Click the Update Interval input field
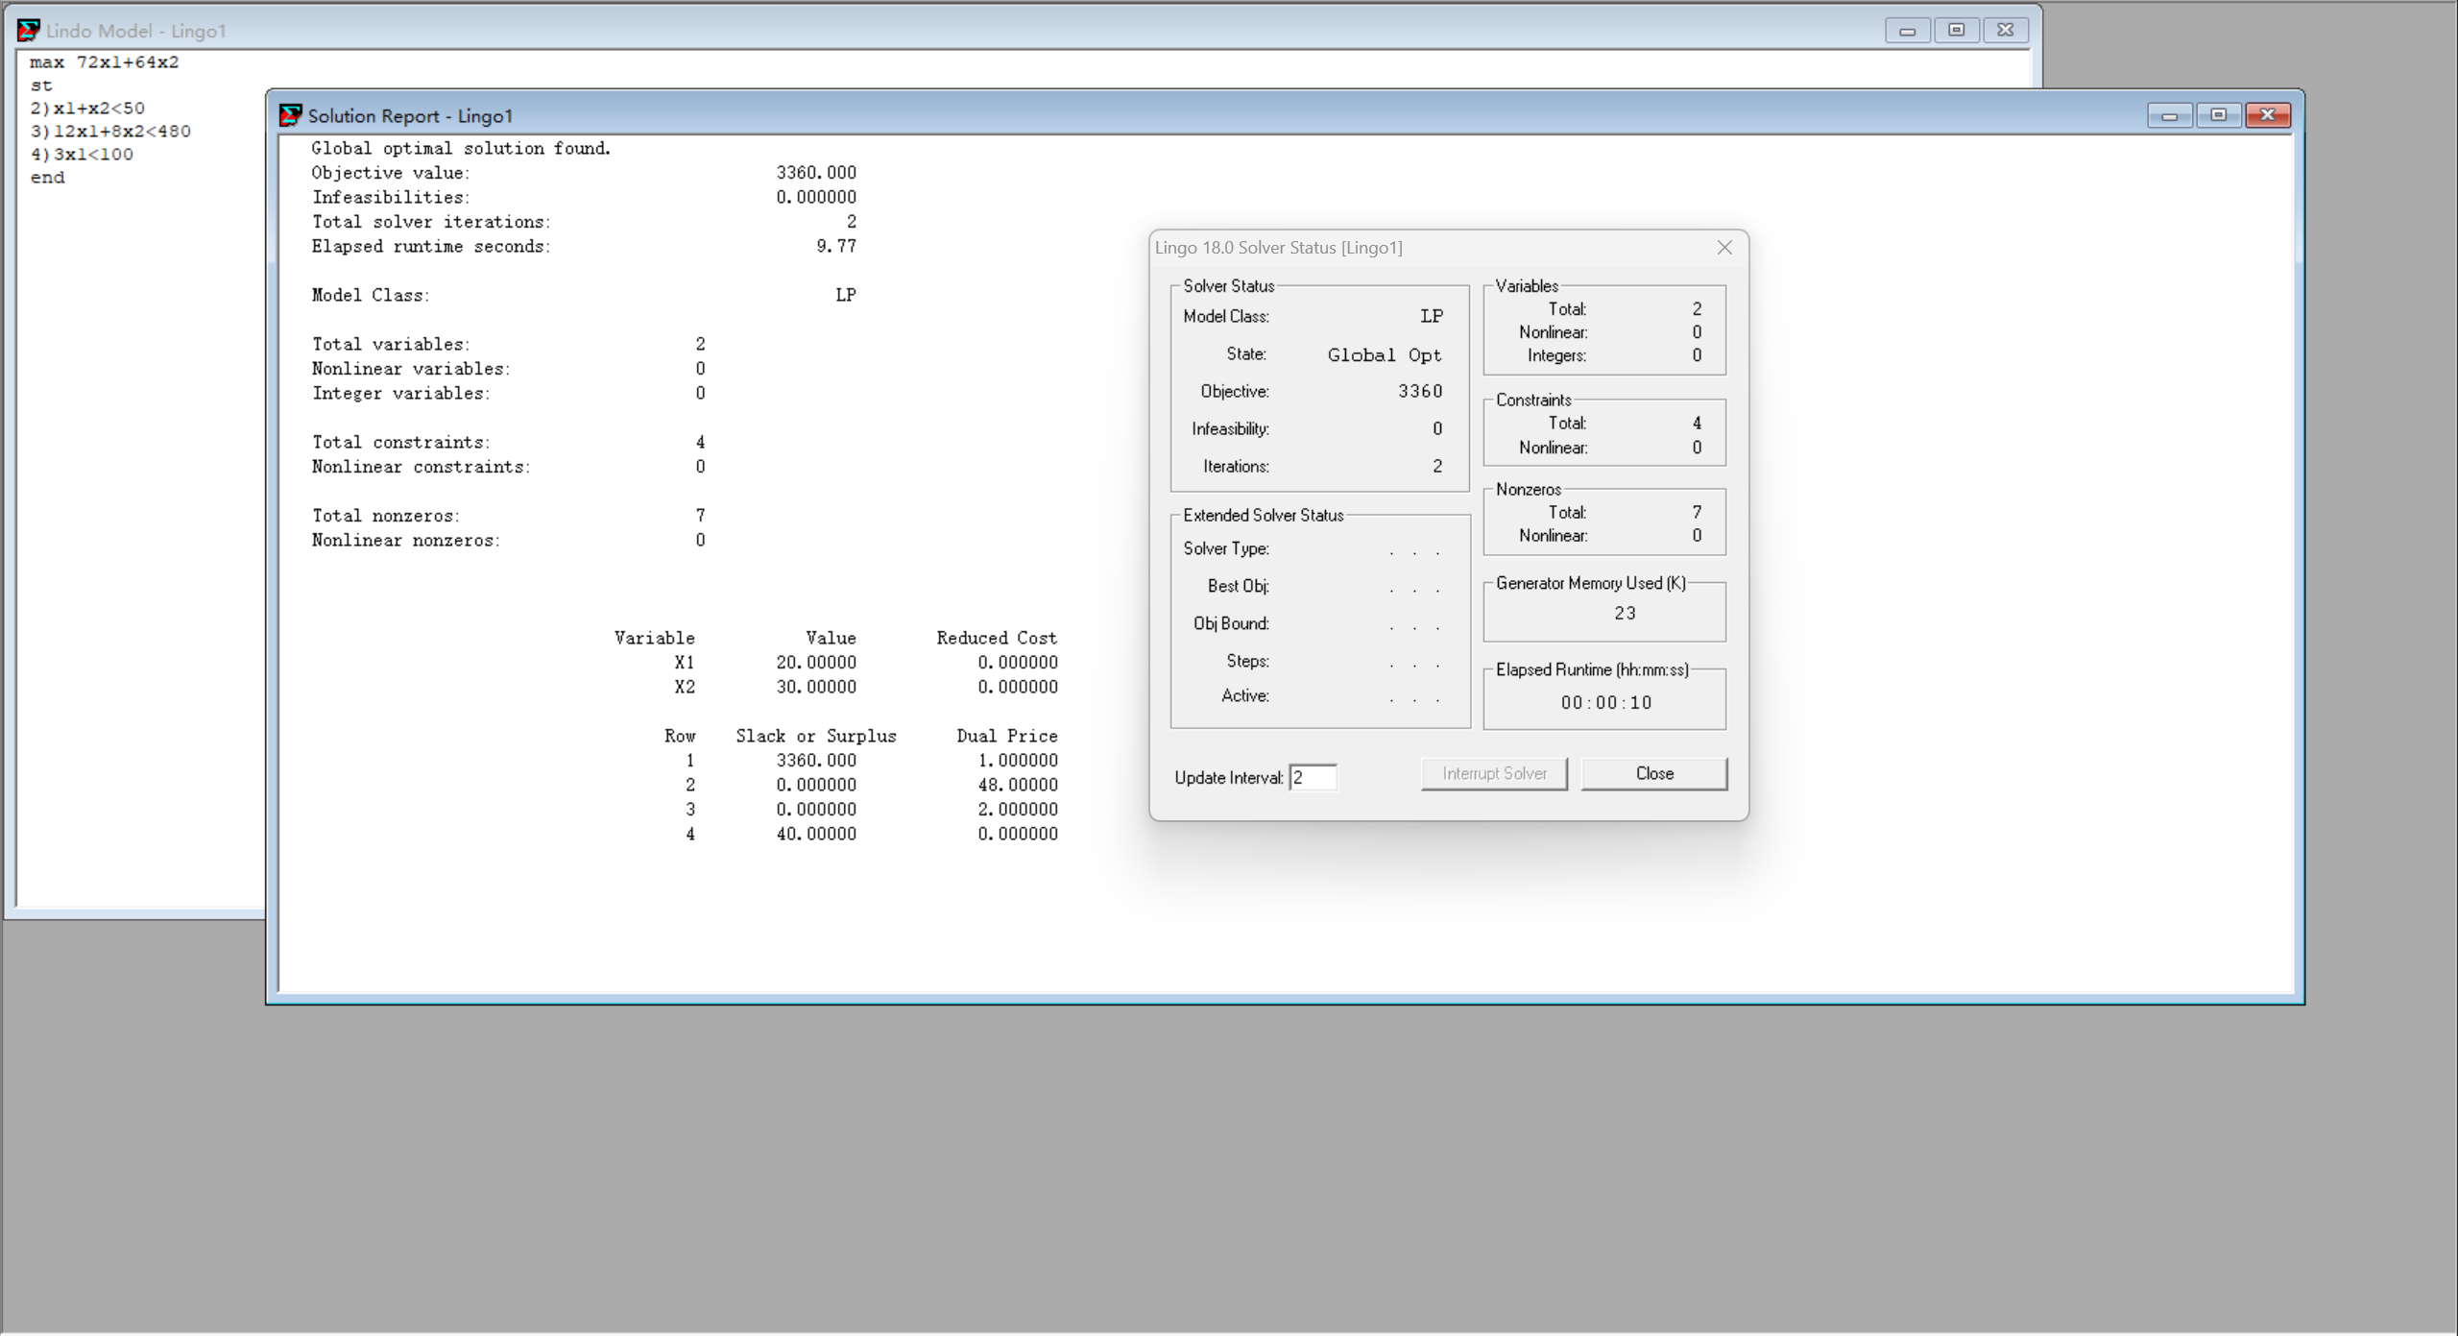This screenshot has height=1336, width=2458. tap(1312, 777)
